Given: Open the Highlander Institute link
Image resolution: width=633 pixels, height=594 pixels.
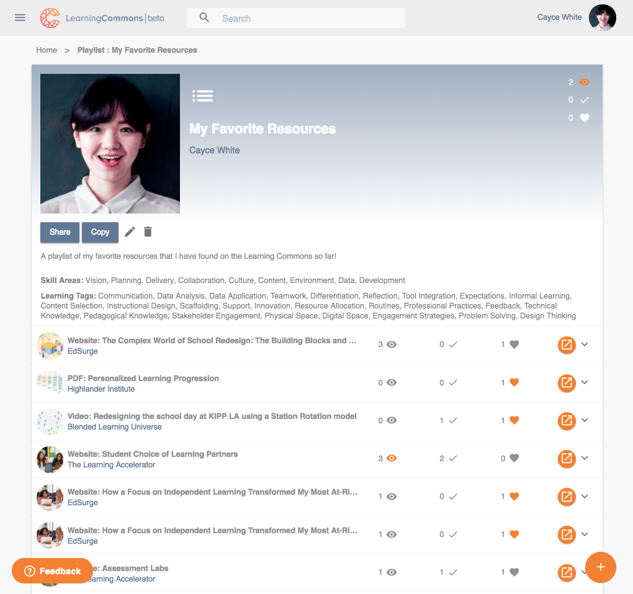Looking at the screenshot, I should pyautogui.click(x=101, y=389).
